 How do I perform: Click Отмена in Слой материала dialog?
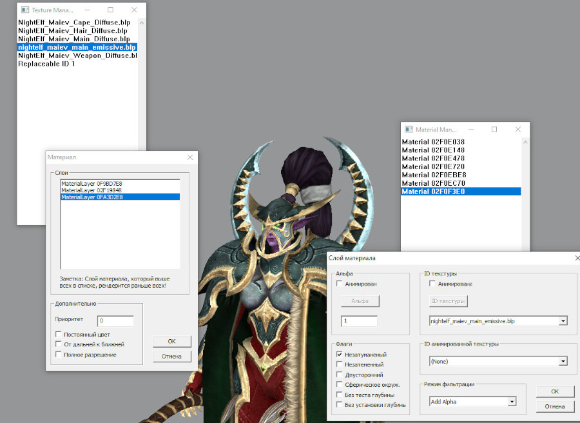pos(556,406)
